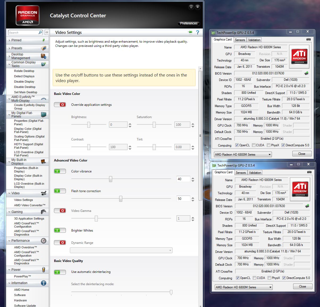Screen dimensions: 320x307
Task: Click Flesh tone correction slider handle
Action: click(121, 199)
